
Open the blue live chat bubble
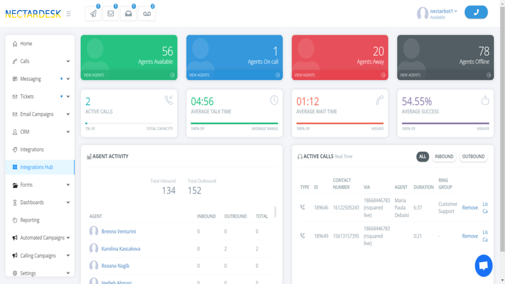tap(483, 266)
